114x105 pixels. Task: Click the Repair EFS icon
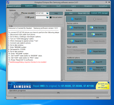72,41
